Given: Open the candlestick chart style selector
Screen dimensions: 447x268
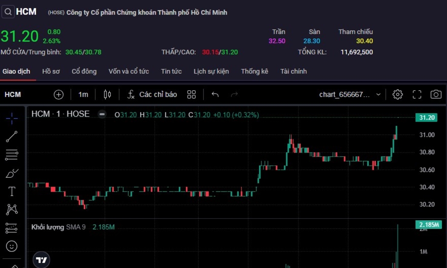Looking at the screenshot, I should pos(107,94).
